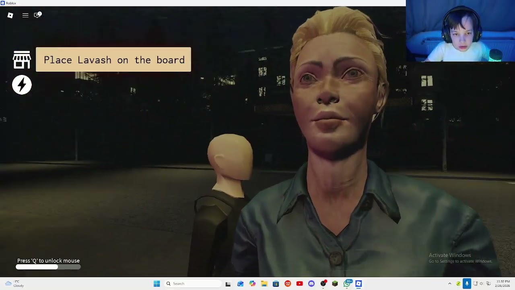Image resolution: width=515 pixels, height=290 pixels.
Task: Open the Roblox logo menu
Action: [x=10, y=15]
